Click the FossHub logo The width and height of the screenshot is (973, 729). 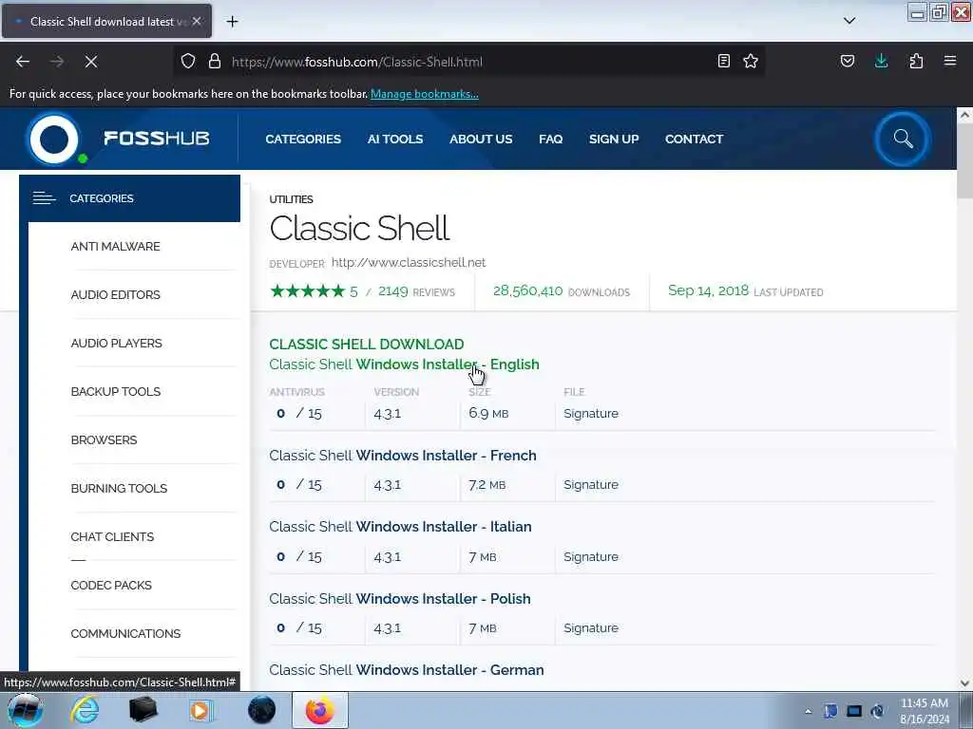point(118,139)
